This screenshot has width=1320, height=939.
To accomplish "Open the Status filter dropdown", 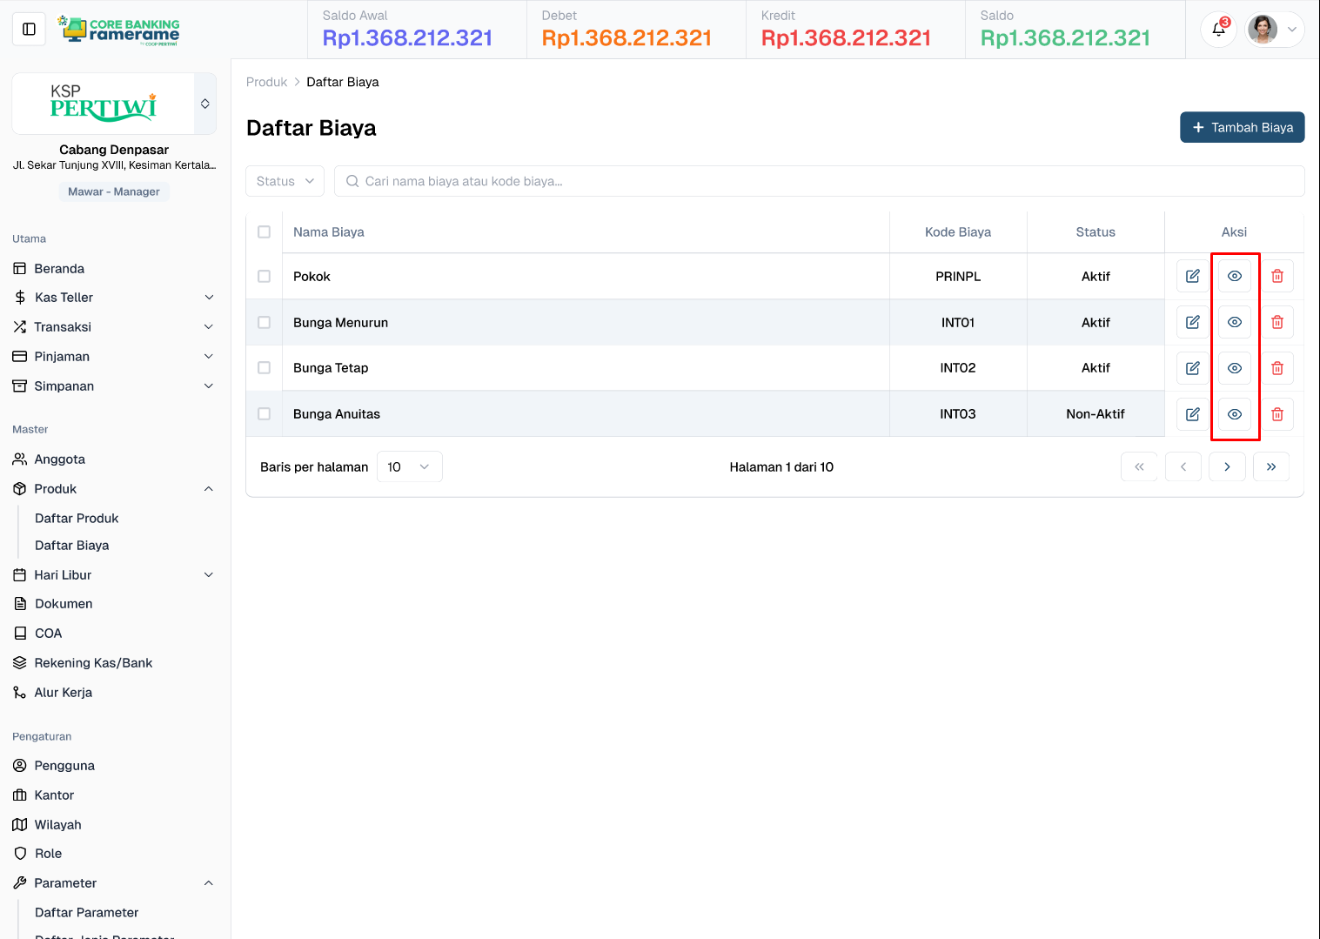I will coord(285,181).
